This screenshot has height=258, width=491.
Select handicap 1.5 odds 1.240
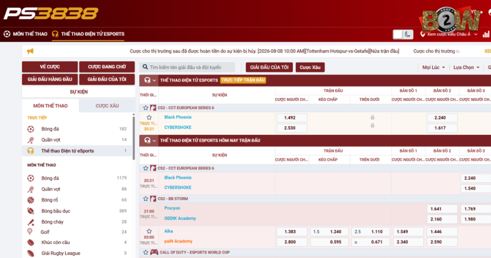tap(329, 232)
